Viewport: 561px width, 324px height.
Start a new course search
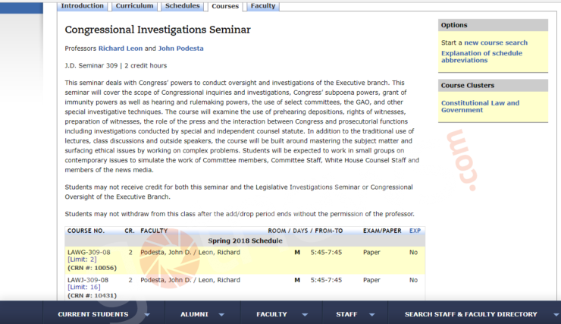496,42
